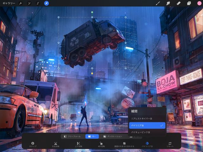Open the pink color picker circle
The width and height of the screenshot is (203, 152).
pos(199,3)
